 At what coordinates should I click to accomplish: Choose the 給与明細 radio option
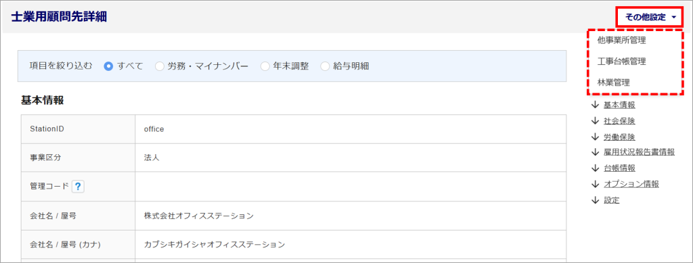point(326,67)
